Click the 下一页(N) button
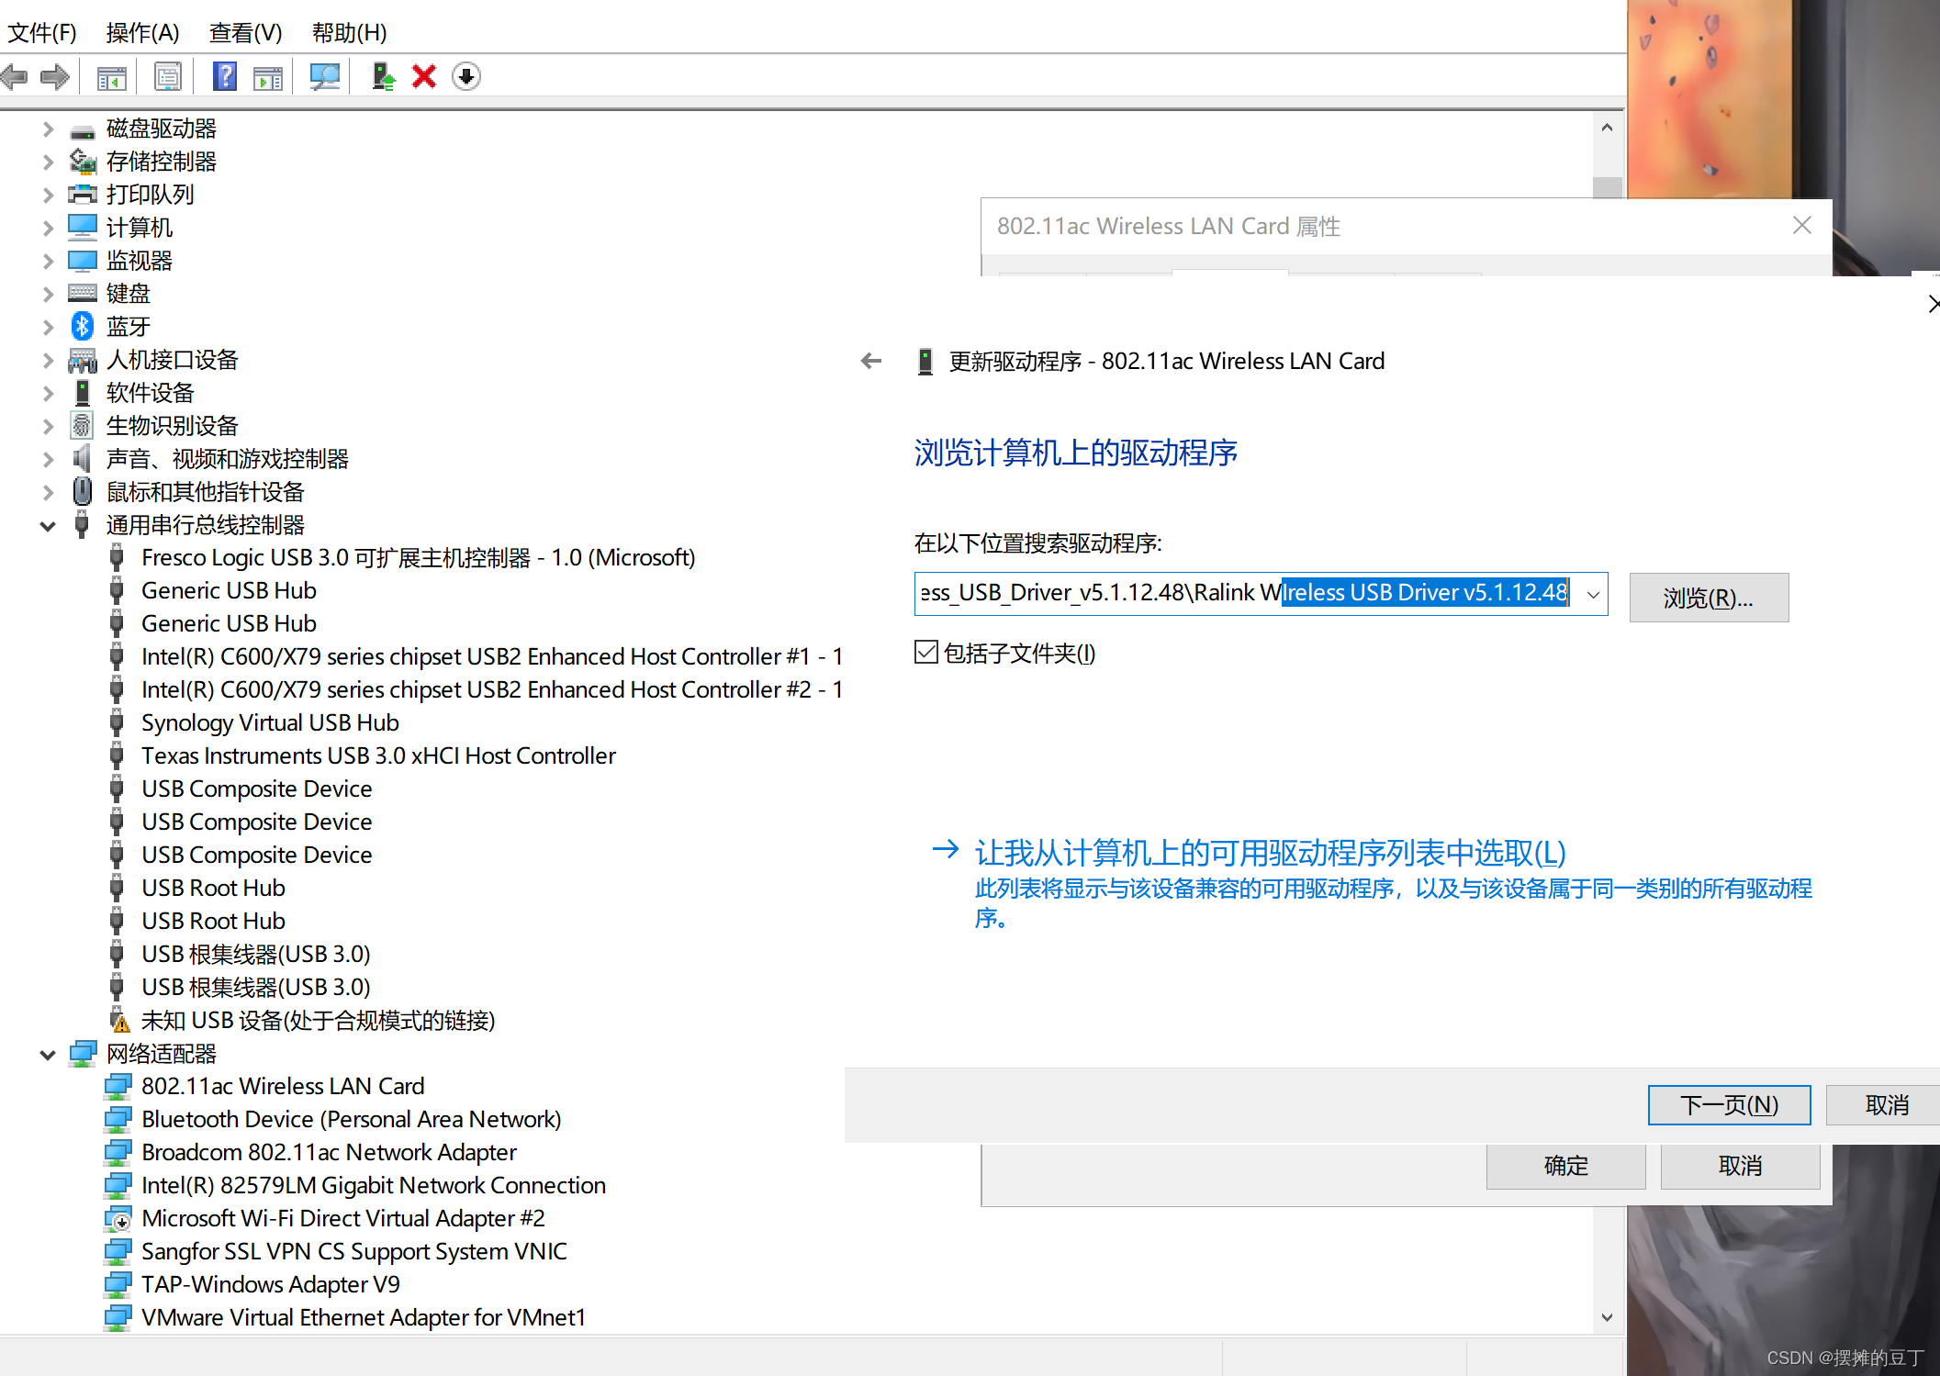The image size is (1940, 1376). pyautogui.click(x=1728, y=1104)
